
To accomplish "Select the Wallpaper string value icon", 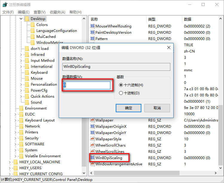I will coord(92,120).
